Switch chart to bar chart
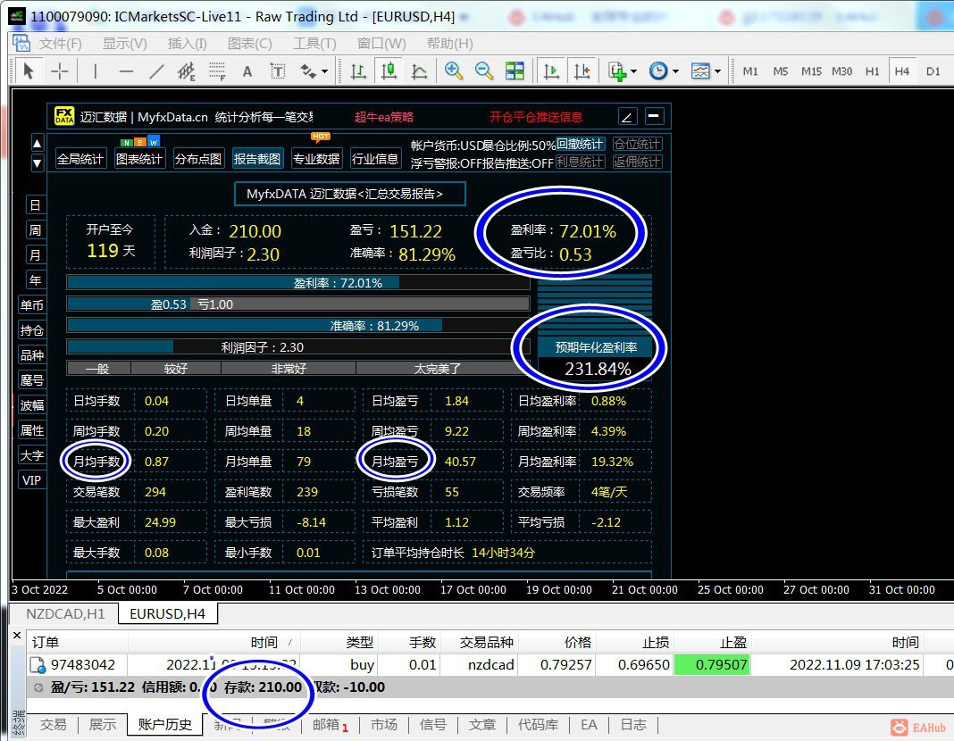954x741 pixels. point(358,71)
